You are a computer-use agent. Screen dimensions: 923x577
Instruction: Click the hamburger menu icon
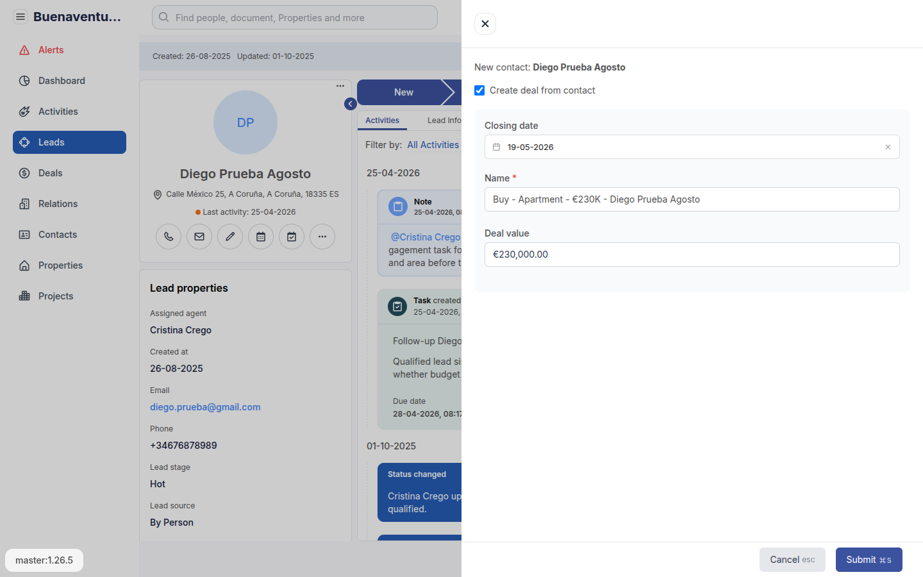pos(21,17)
